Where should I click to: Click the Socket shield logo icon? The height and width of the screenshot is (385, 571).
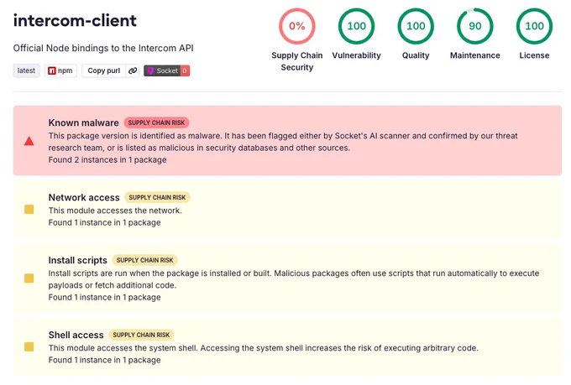point(150,70)
